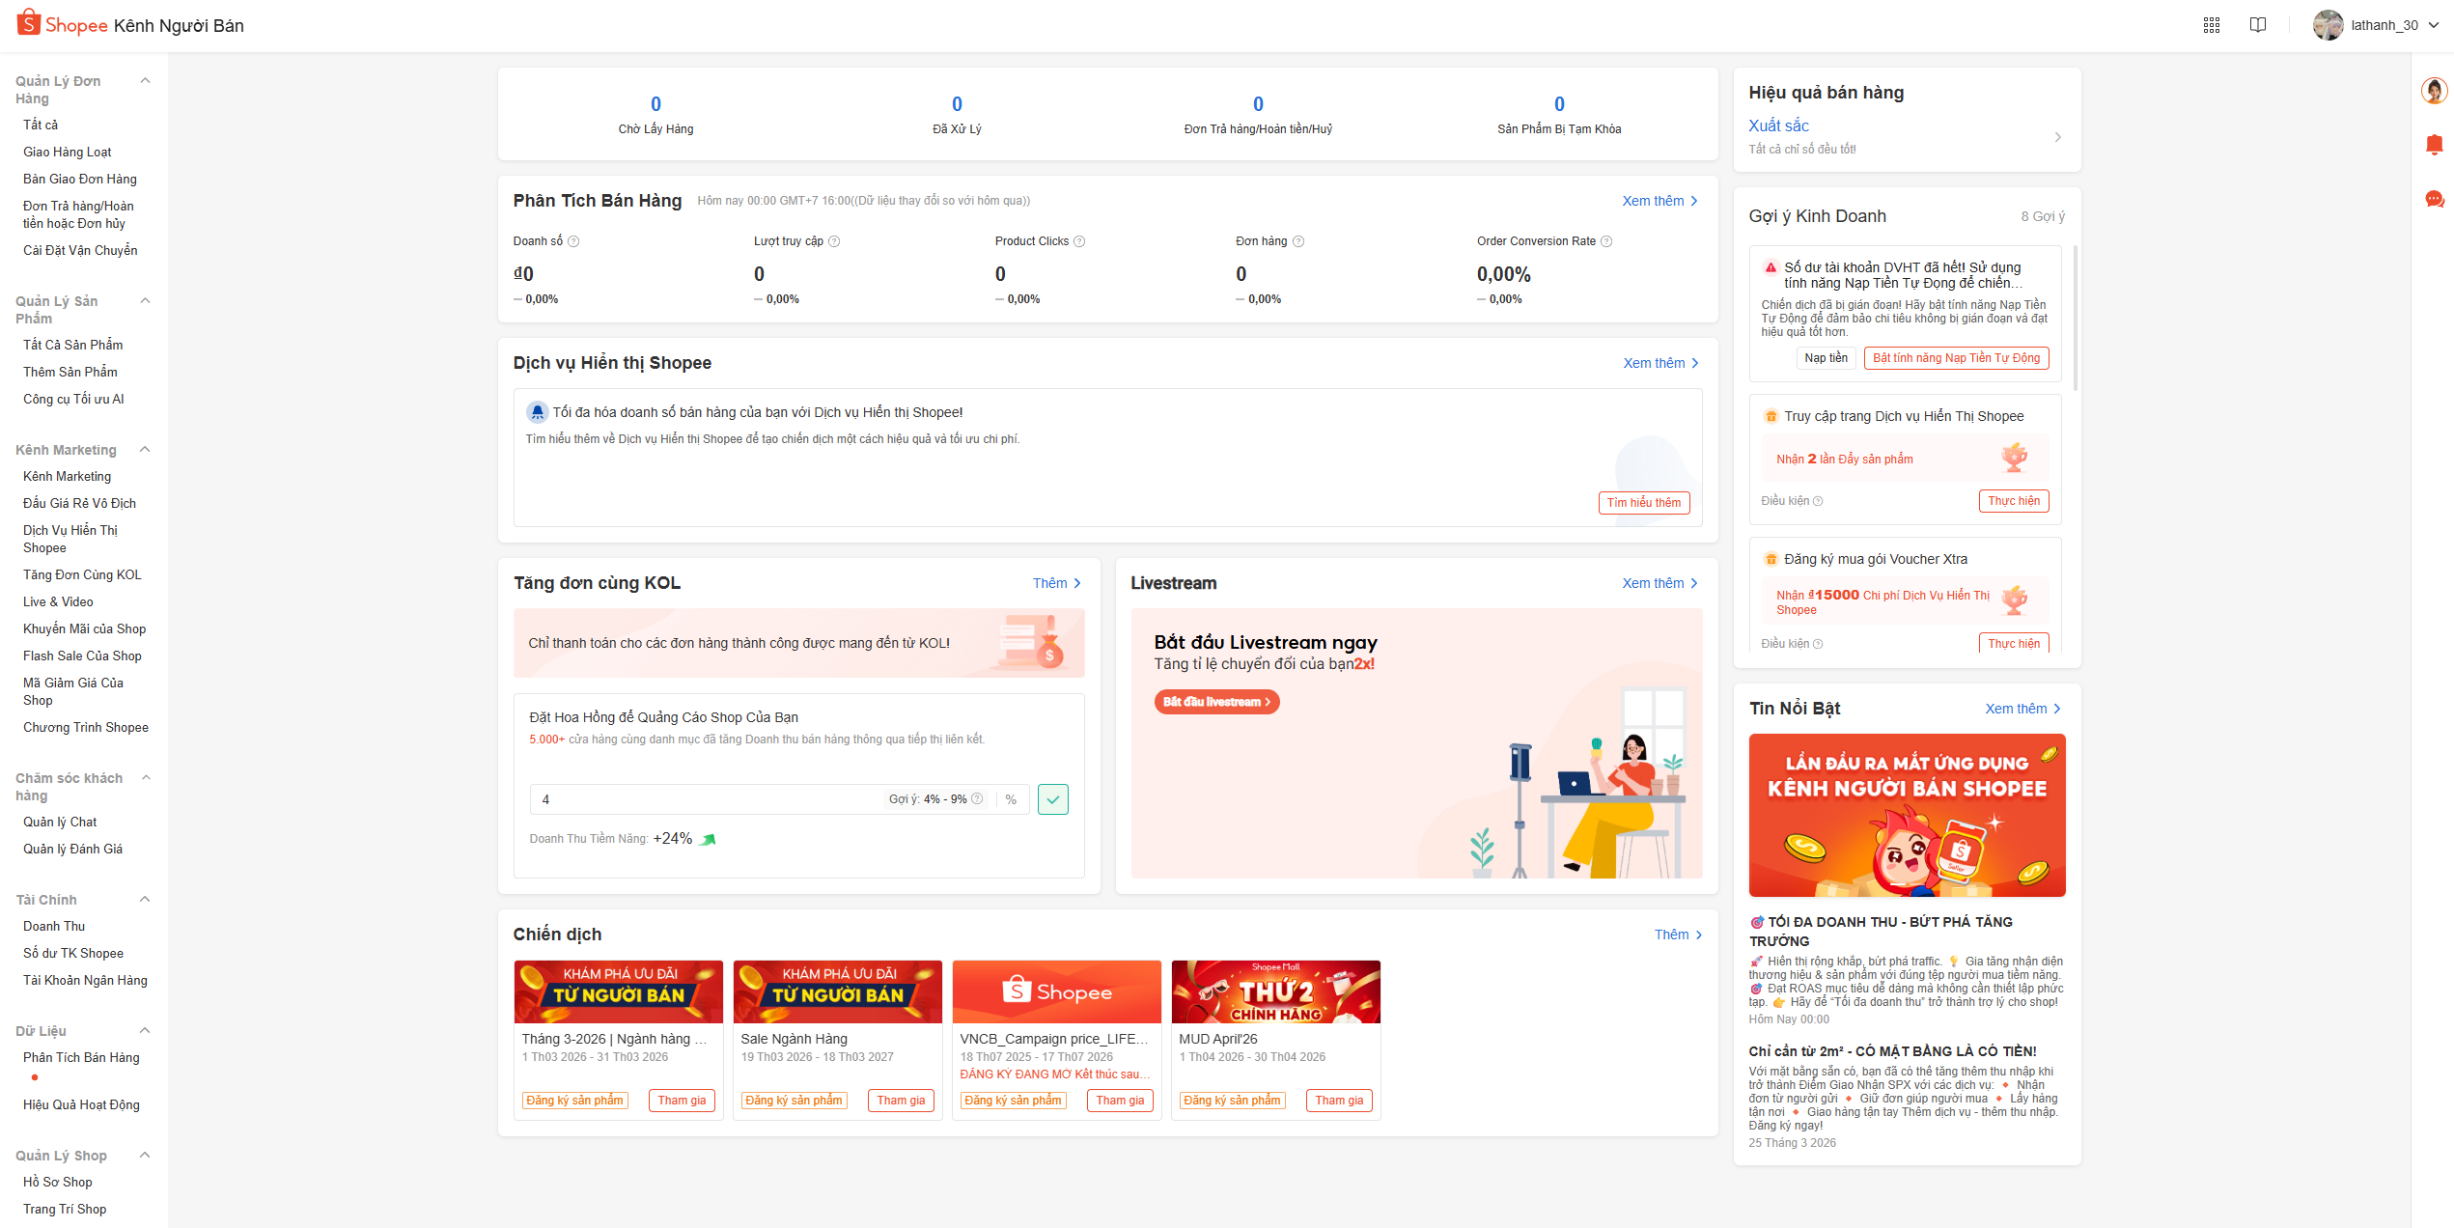This screenshot has height=1228, width=2454.
Task: Open Flash Sale Của Shop menu item
Action: pos(82,656)
